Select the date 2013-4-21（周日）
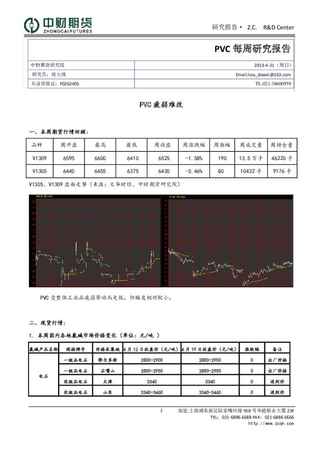Image resolution: width=320 pixels, height=453 pixels. (x=273, y=65)
